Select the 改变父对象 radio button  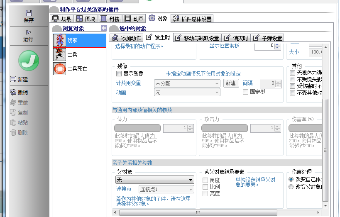[x=291, y=187]
